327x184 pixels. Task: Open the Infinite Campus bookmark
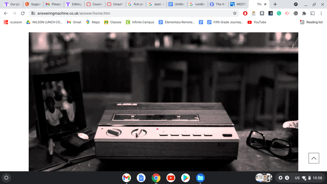click(x=140, y=22)
